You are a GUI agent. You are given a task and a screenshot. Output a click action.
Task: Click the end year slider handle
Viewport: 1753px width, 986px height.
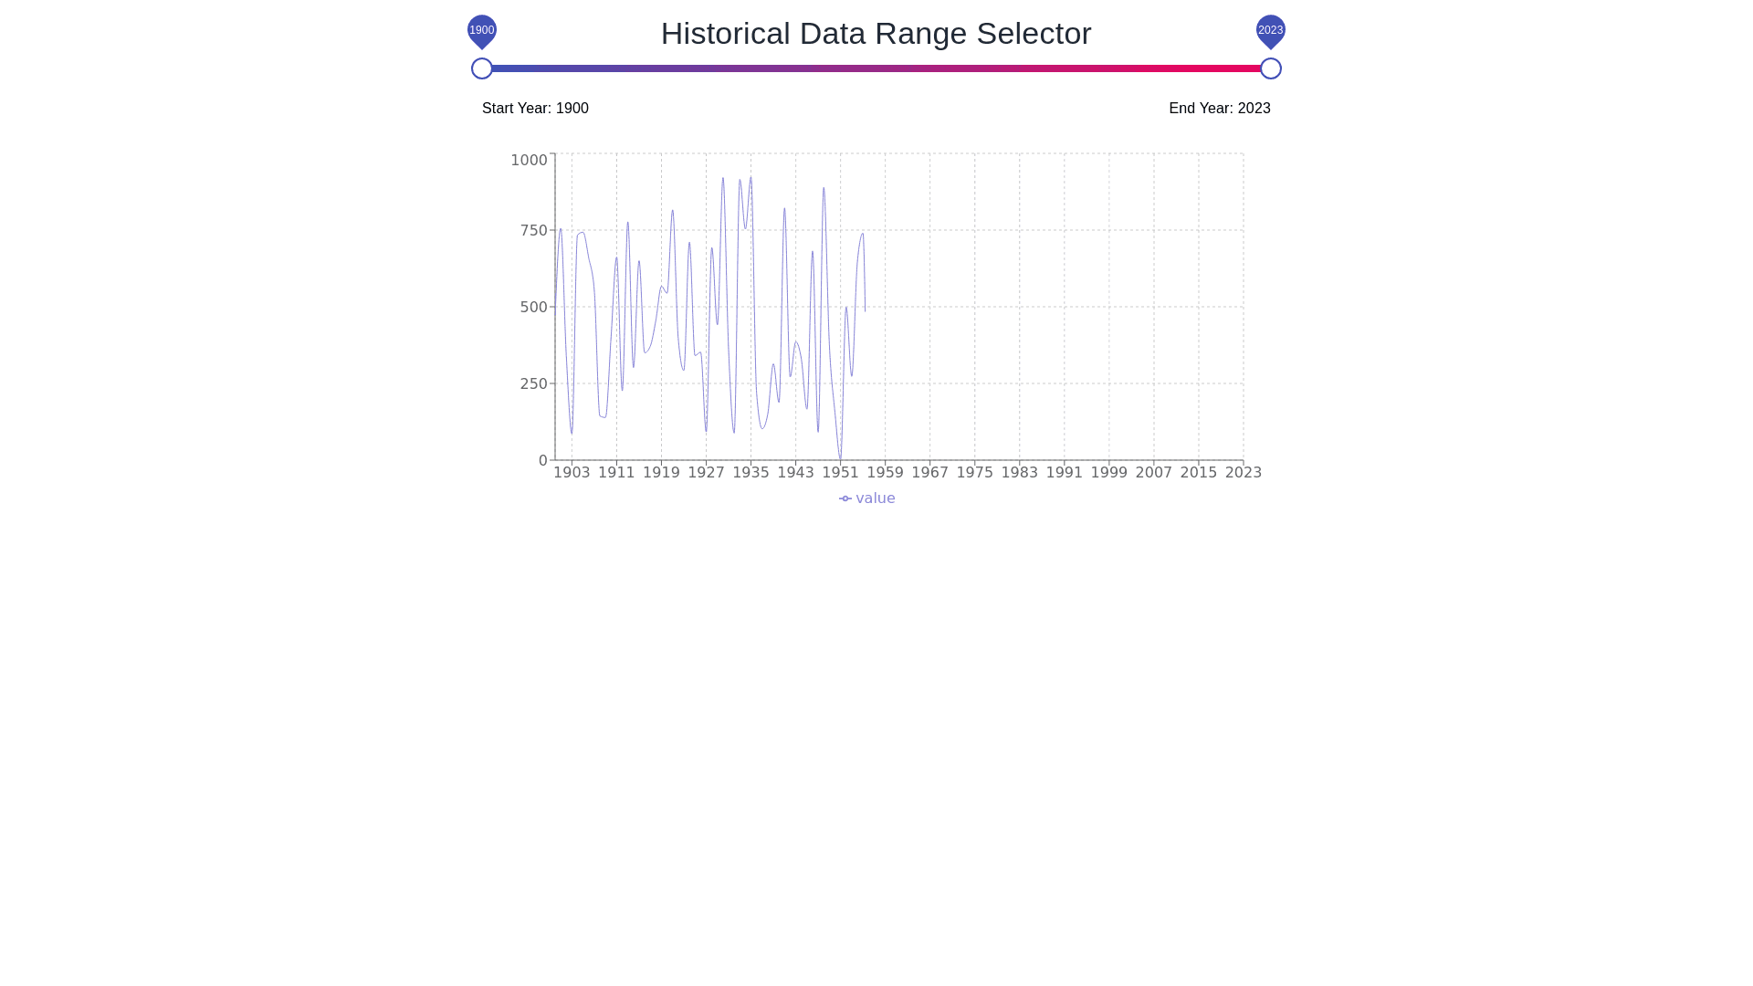1270,68
